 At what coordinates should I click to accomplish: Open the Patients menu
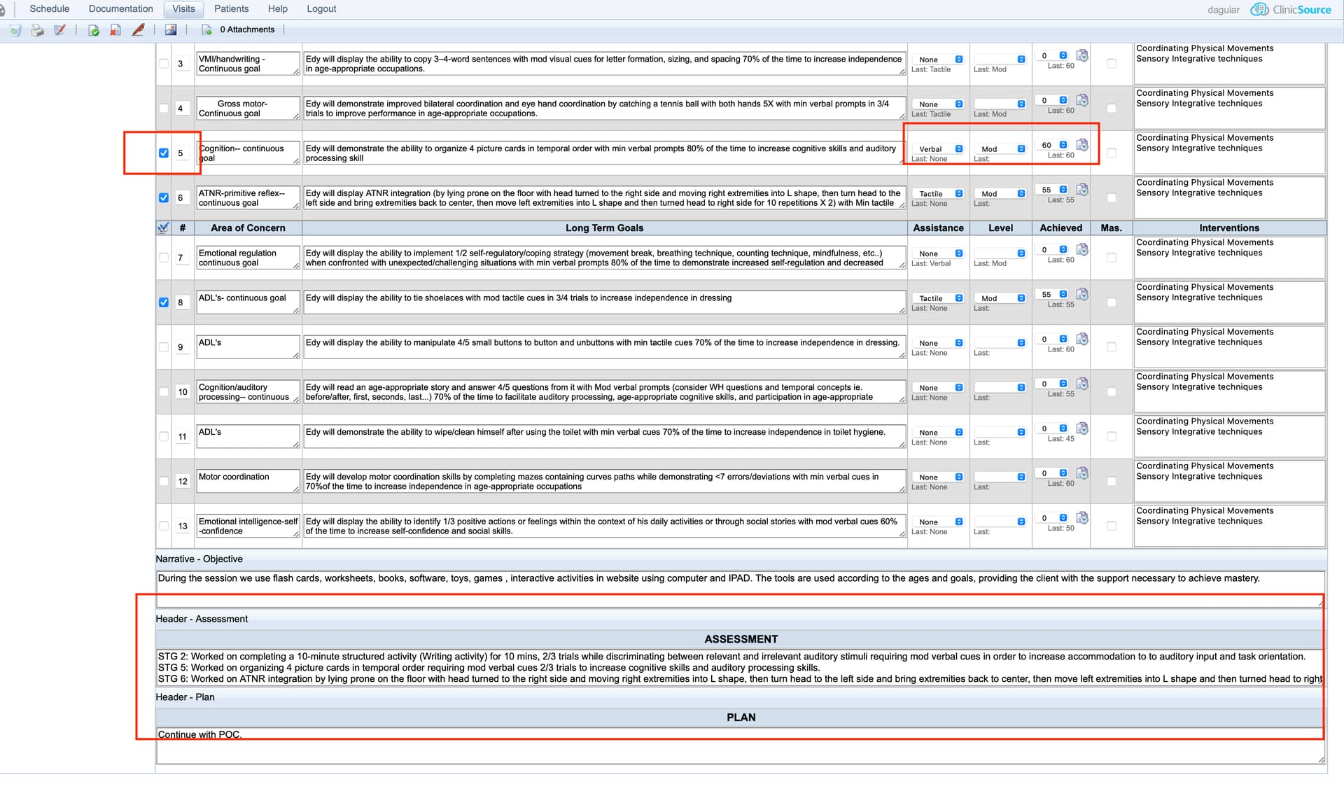coord(231,9)
